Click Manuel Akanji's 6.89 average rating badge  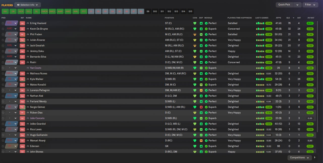pyautogui.click(x=310, y=141)
